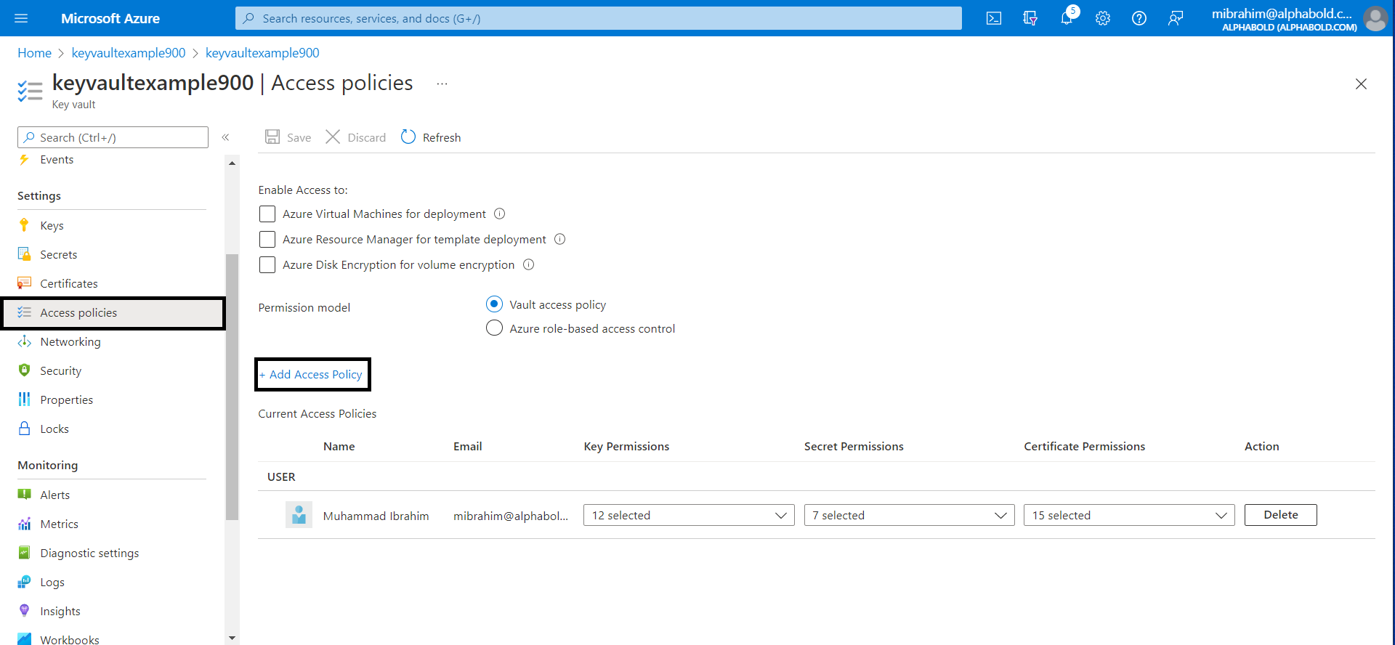Click the Security shield icon
The height and width of the screenshot is (645, 1395).
click(24, 370)
